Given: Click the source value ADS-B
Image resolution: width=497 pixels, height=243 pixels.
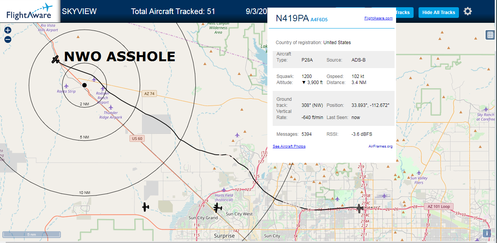Looking at the screenshot, I should click(358, 60).
